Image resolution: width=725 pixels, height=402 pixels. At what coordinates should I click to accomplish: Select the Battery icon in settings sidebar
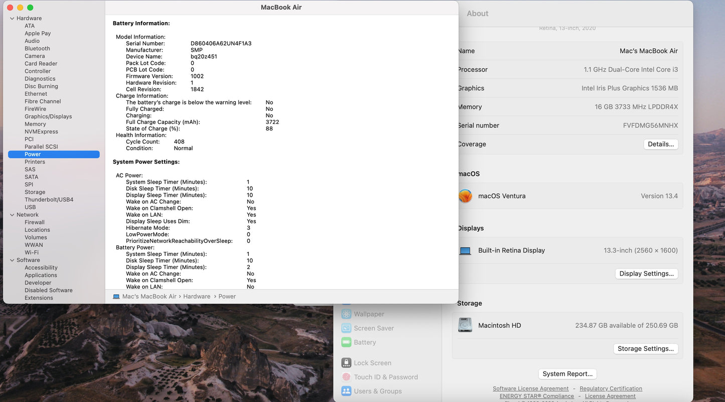coord(346,342)
